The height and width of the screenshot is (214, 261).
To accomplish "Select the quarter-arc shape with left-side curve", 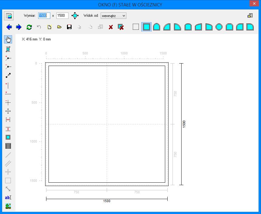I will [x=167, y=27].
